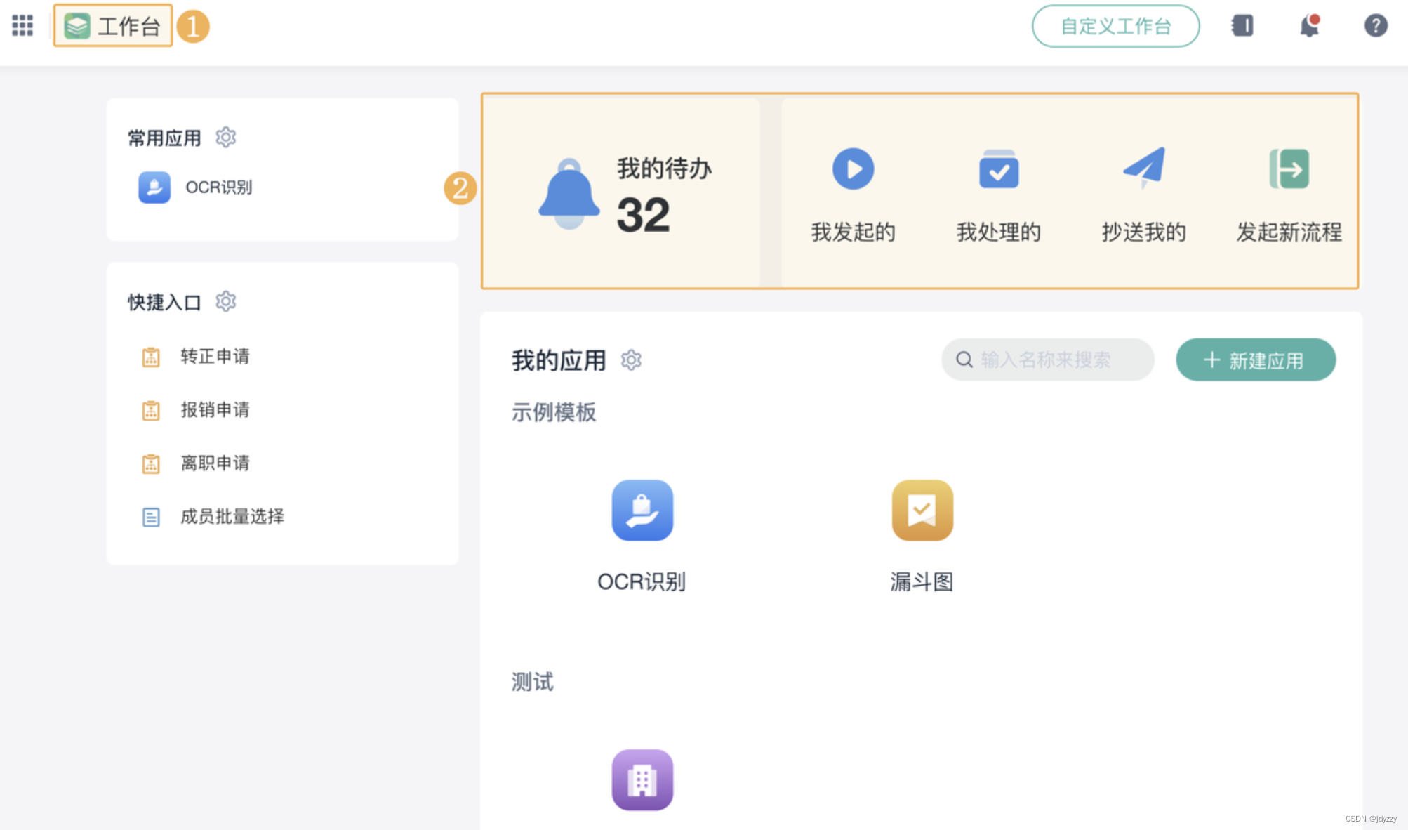
Task: Open 报销申请 shortcut
Action: coord(214,410)
